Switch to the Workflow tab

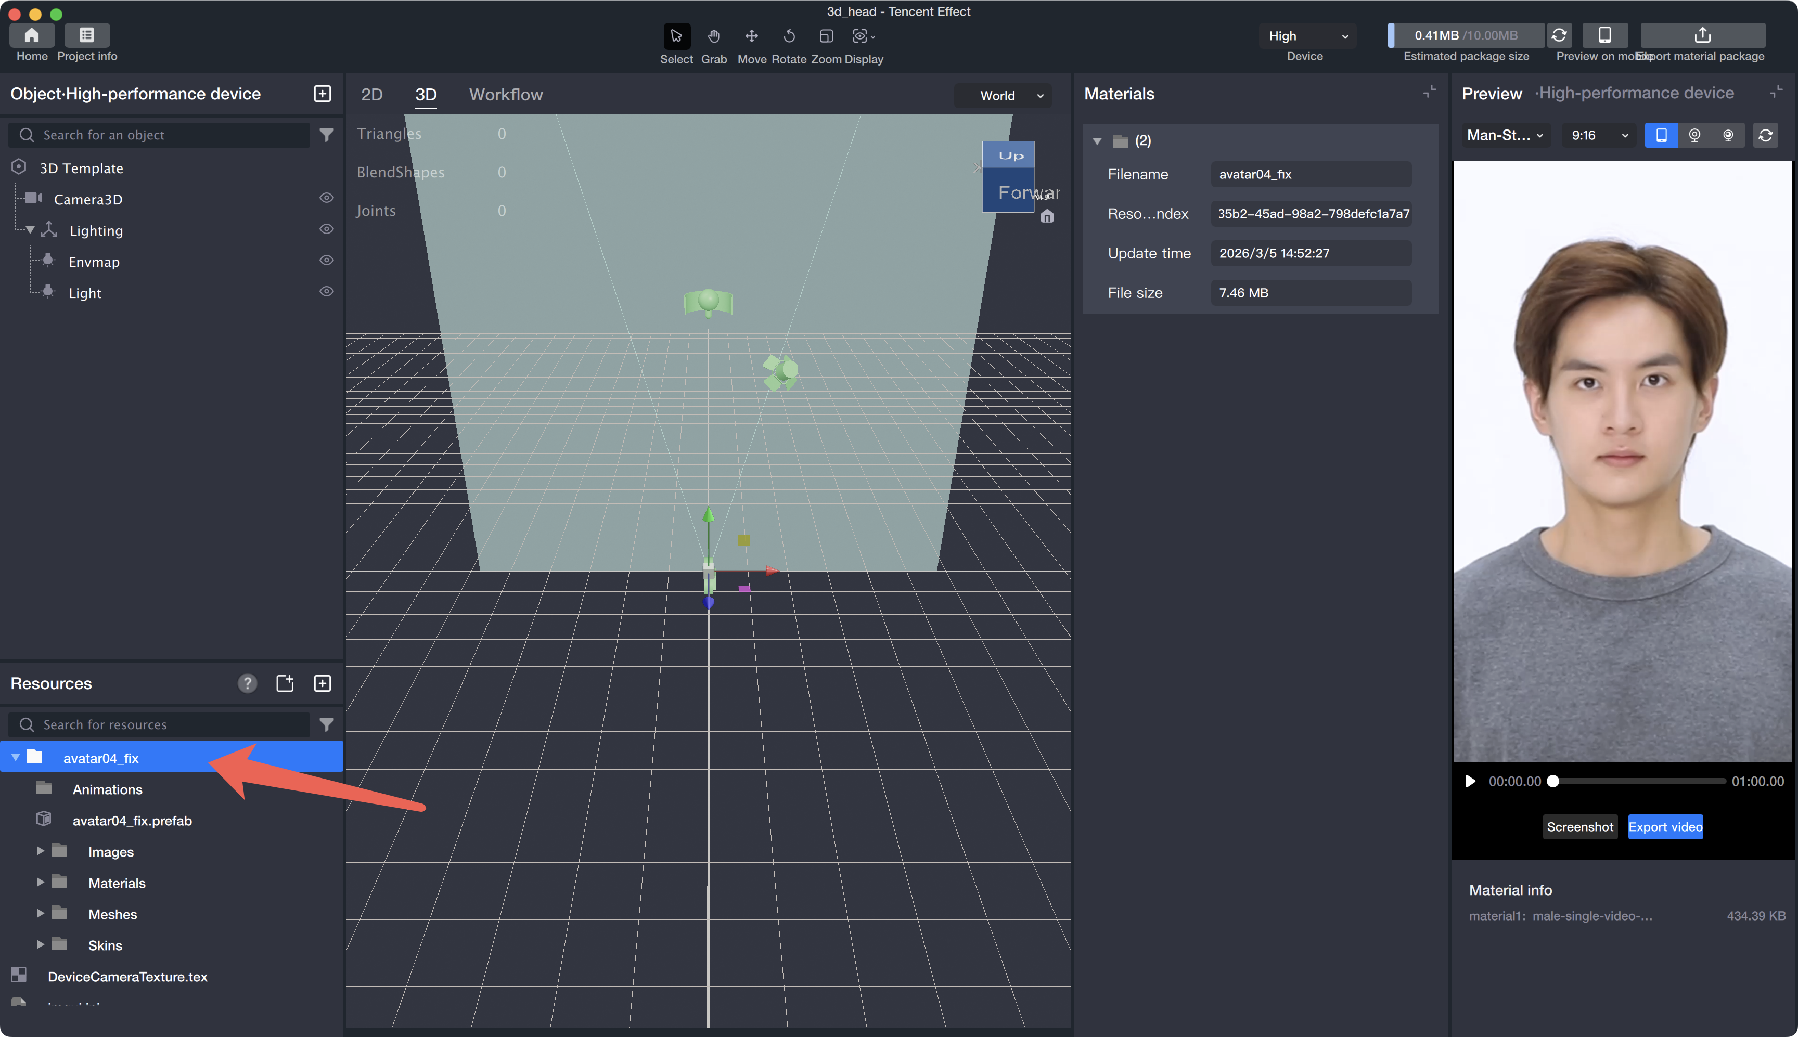click(x=506, y=95)
